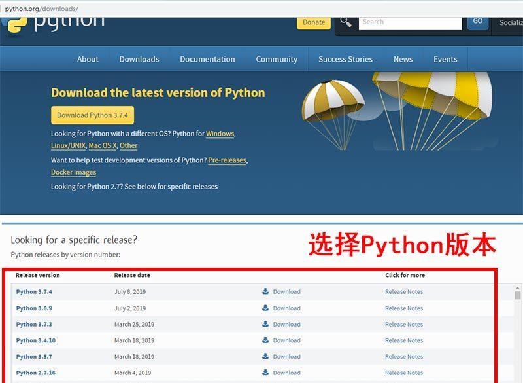
Task: Click the March 25, 2019 date
Action: 134,324
